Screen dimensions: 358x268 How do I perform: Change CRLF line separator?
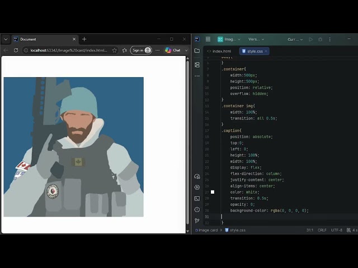click(322, 230)
